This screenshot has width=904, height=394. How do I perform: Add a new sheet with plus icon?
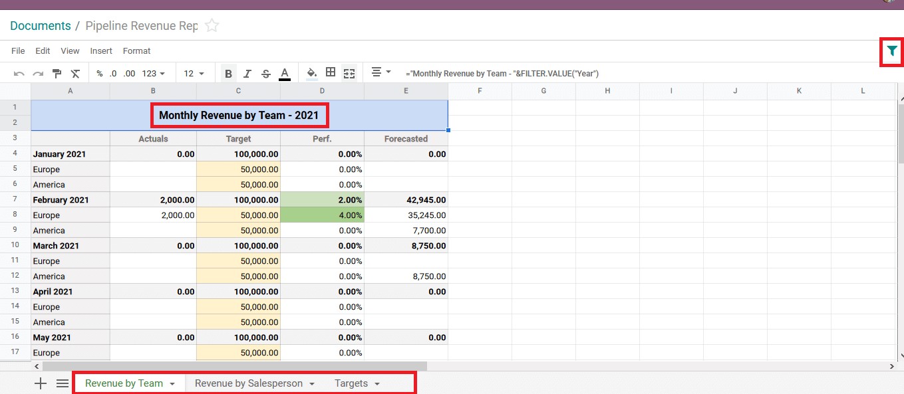coord(41,383)
